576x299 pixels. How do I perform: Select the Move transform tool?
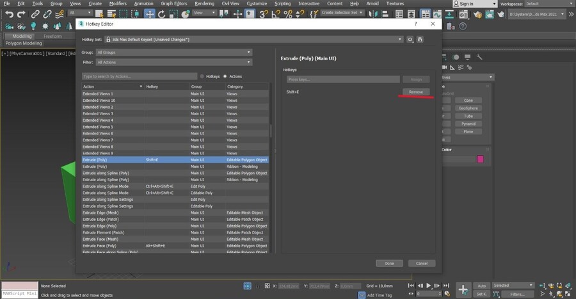point(150,13)
